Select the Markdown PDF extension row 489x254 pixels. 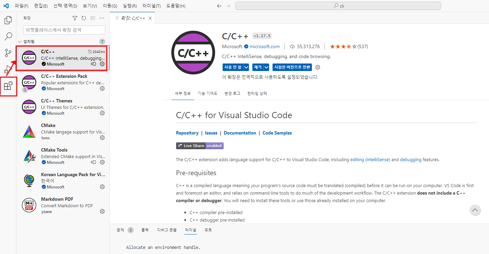pyautogui.click(x=63, y=205)
